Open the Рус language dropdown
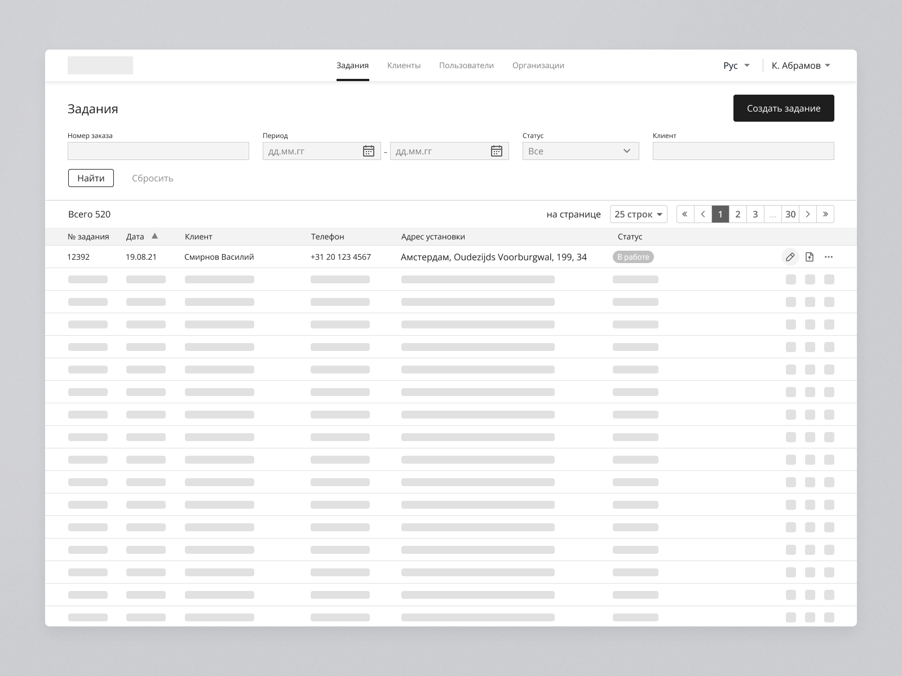This screenshot has width=902, height=676. 736,65
